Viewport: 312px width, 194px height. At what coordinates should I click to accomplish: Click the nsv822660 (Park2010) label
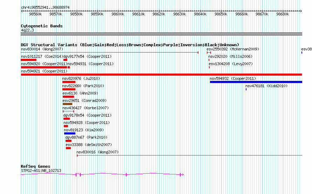[83, 86]
